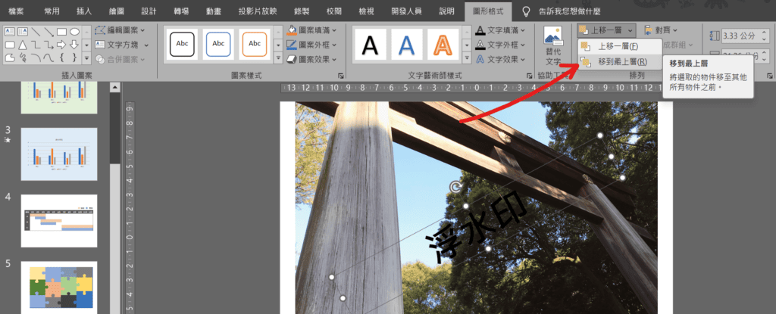
Task: Choose 上移一層(F) from the menu
Action: (620, 46)
